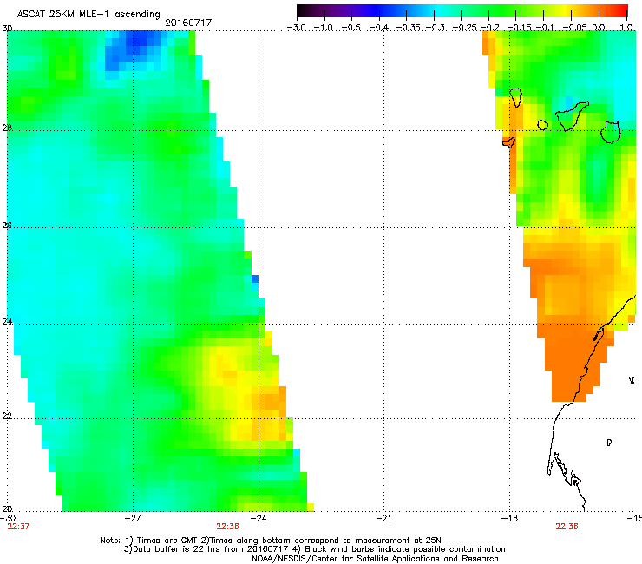Click the longitude label -24
642x564 pixels.
(x=259, y=518)
